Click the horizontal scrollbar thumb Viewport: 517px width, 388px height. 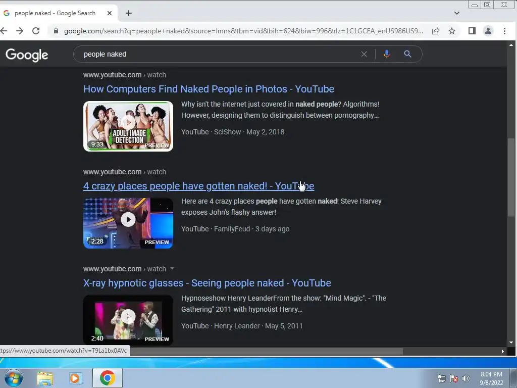267,352
